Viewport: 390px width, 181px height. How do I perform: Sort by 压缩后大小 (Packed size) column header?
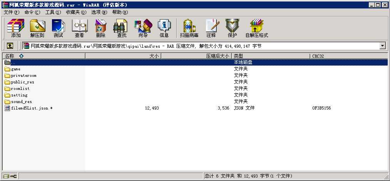coord(196,56)
